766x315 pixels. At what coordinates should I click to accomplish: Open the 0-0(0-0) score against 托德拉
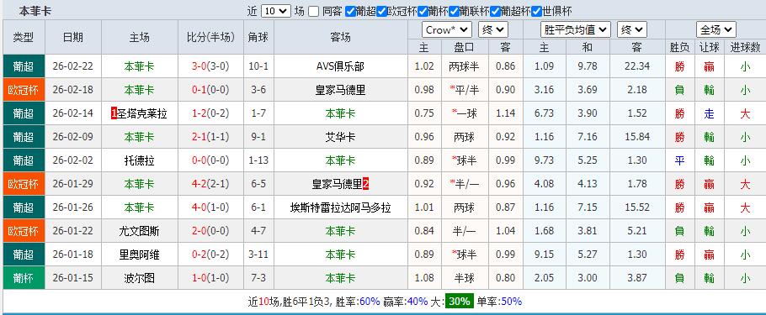tap(210, 160)
